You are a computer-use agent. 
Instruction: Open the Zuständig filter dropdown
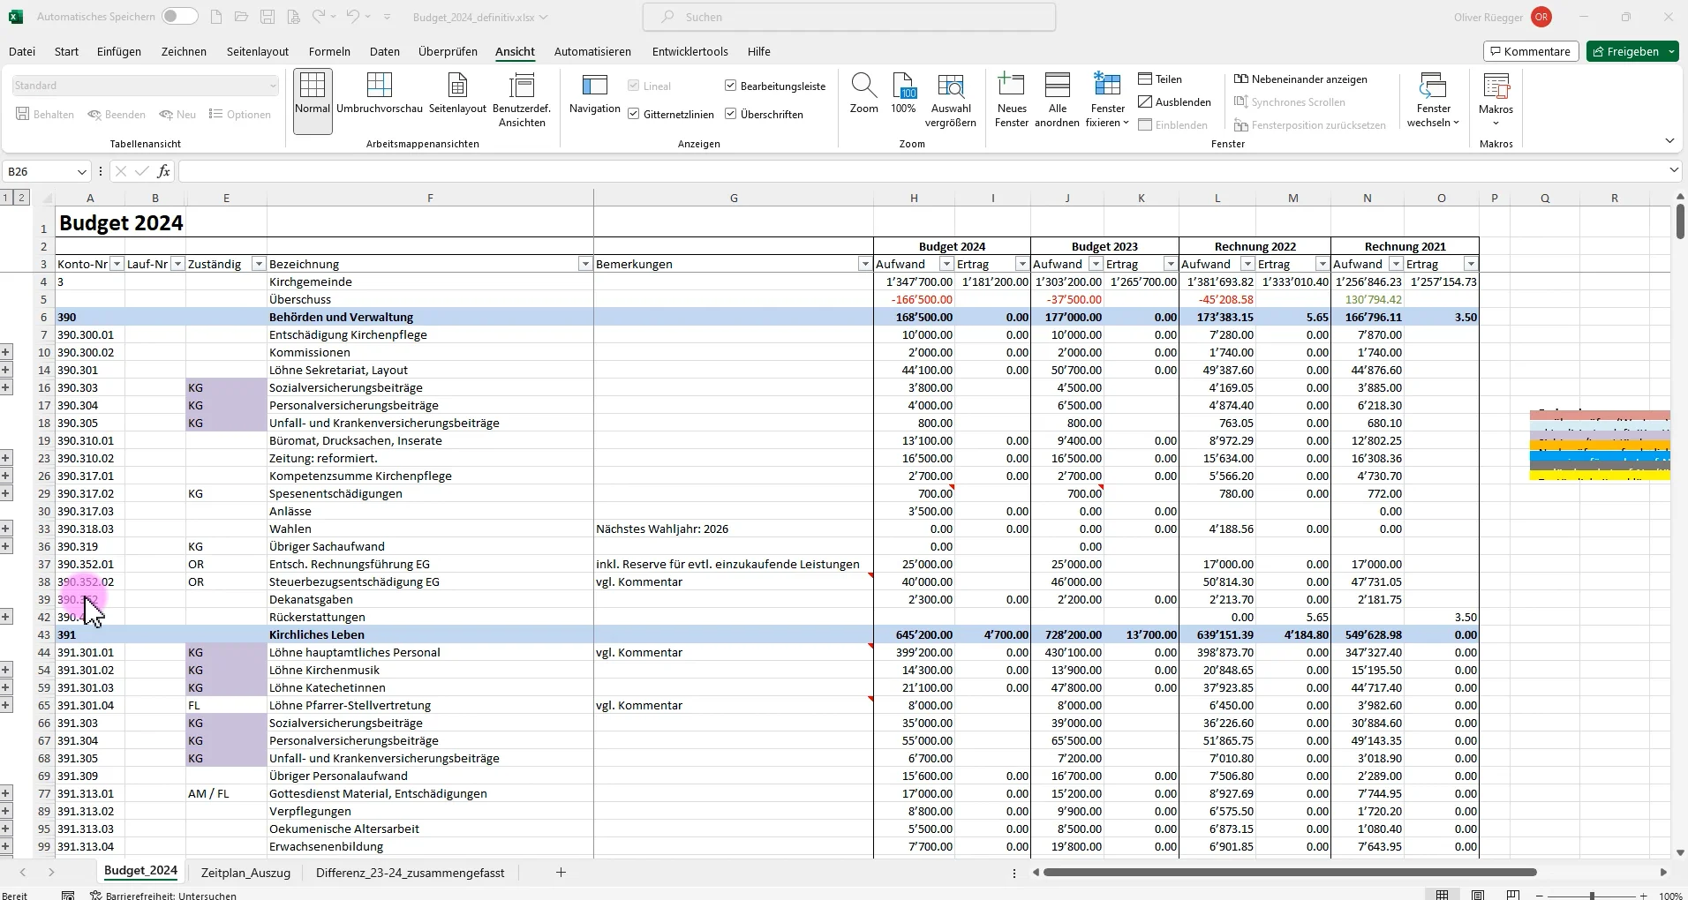point(259,264)
